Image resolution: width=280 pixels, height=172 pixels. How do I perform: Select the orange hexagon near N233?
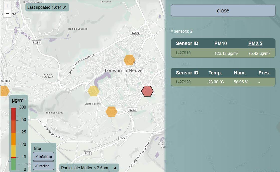(x=111, y=112)
